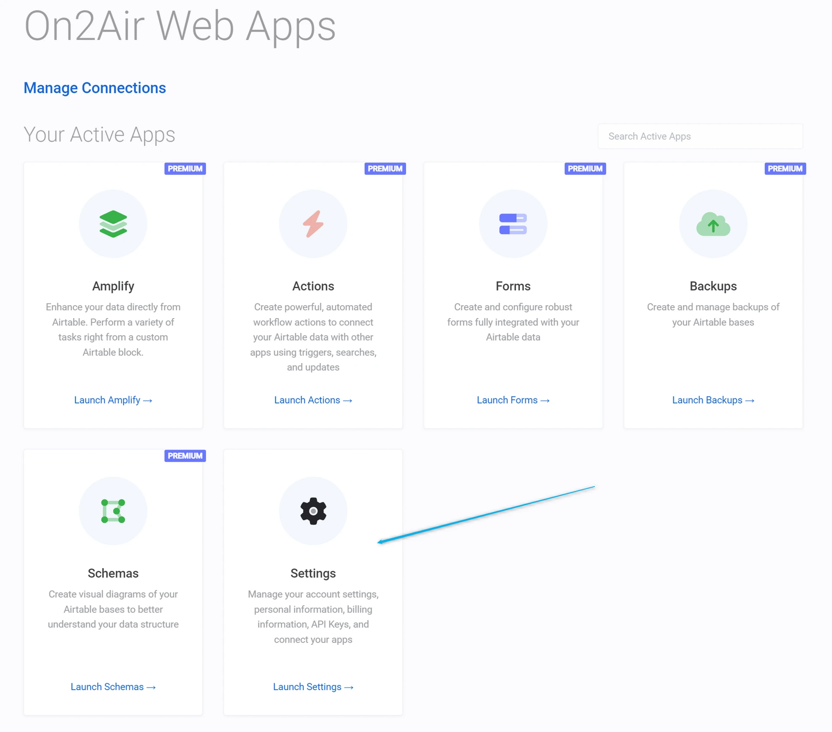Screen dimensions: 832x732
Task: Click the Premium badge on Backups card
Action: (x=785, y=169)
